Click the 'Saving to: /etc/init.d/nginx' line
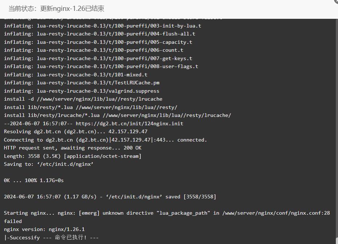This screenshot has height=244, width=338. coord(49,164)
